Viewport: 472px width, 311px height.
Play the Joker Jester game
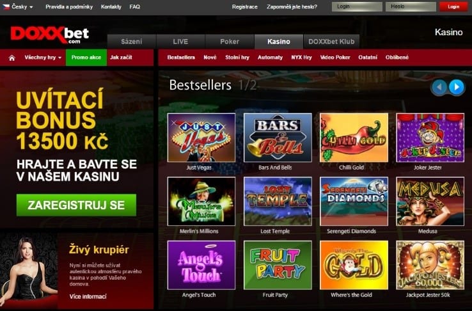(x=430, y=138)
